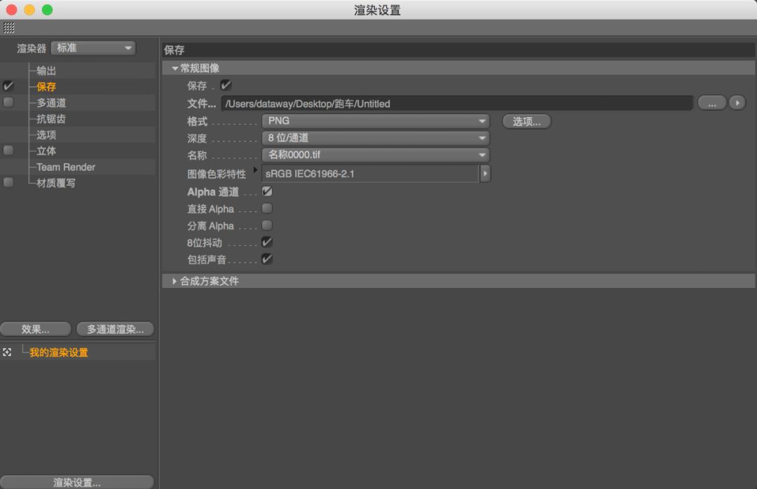Select Team Render in settings list
Screen dimensions: 757x489
coord(66,167)
